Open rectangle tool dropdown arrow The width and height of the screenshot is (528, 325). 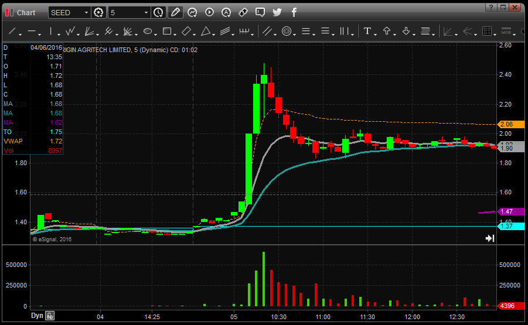coord(175,35)
